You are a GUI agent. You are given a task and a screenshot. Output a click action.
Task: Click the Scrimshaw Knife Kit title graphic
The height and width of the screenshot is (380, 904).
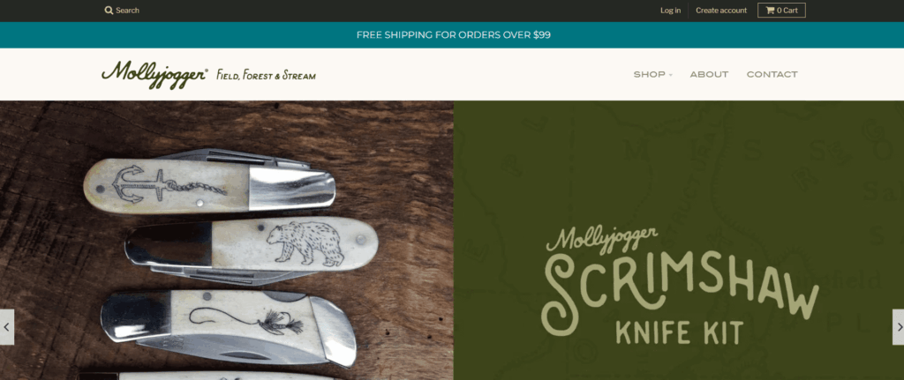coord(680,297)
